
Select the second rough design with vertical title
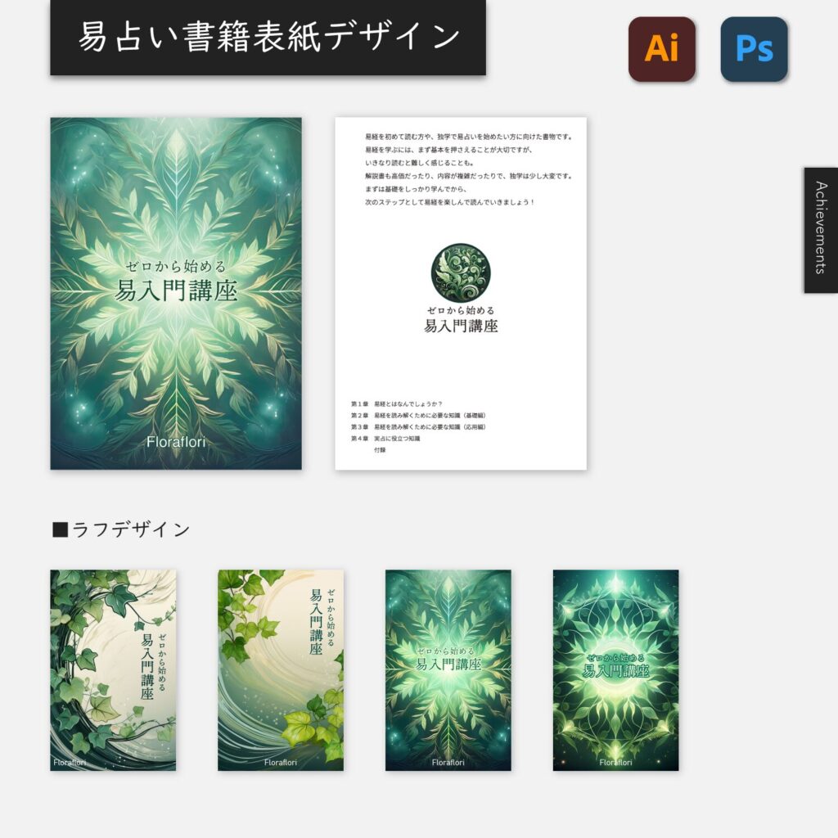281,671
